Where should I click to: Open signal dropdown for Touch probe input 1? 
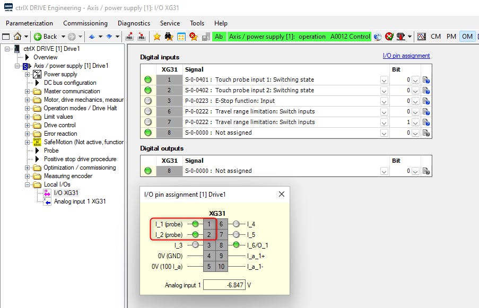384,80
